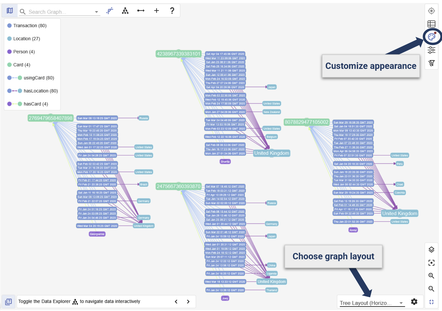
Task: Toggle Transaction (80) legend entry
Action: 30,26
